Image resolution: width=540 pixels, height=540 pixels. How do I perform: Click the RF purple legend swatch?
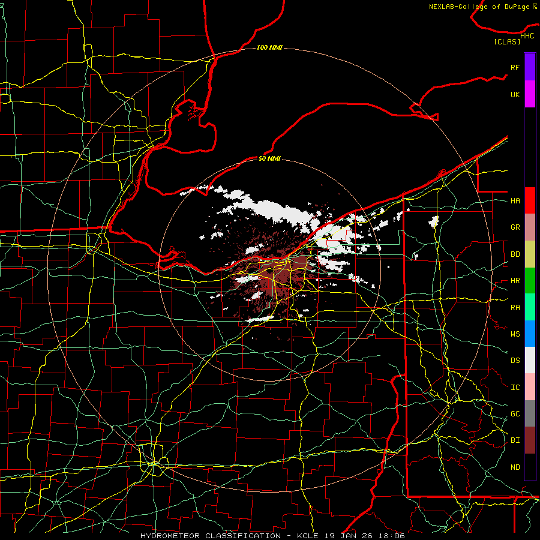coord(530,67)
